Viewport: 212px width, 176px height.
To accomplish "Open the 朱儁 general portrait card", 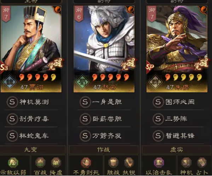I will [177, 49].
